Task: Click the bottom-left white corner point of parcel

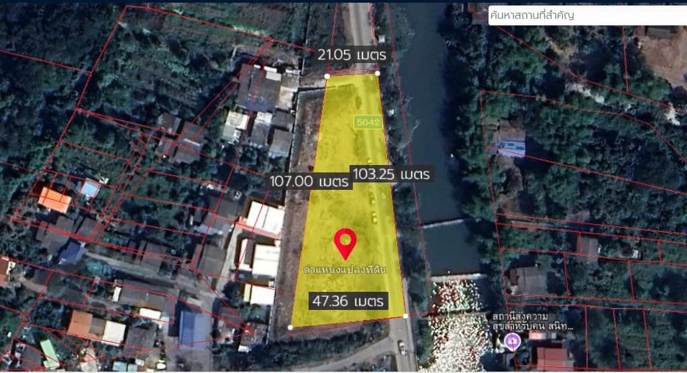Action: pyautogui.click(x=290, y=327)
